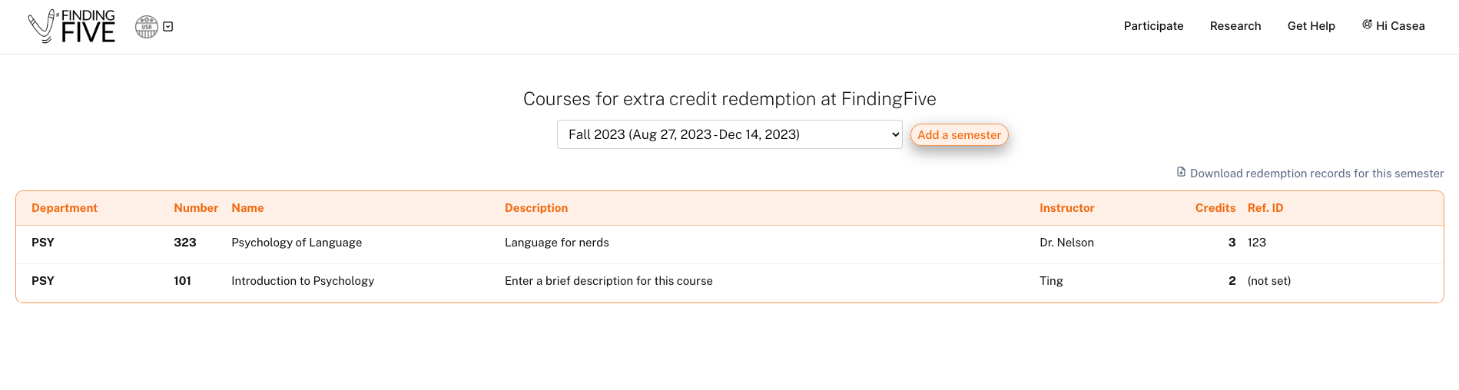The image size is (1459, 390).
Task: Open the Participate menu
Action: [x=1153, y=26]
